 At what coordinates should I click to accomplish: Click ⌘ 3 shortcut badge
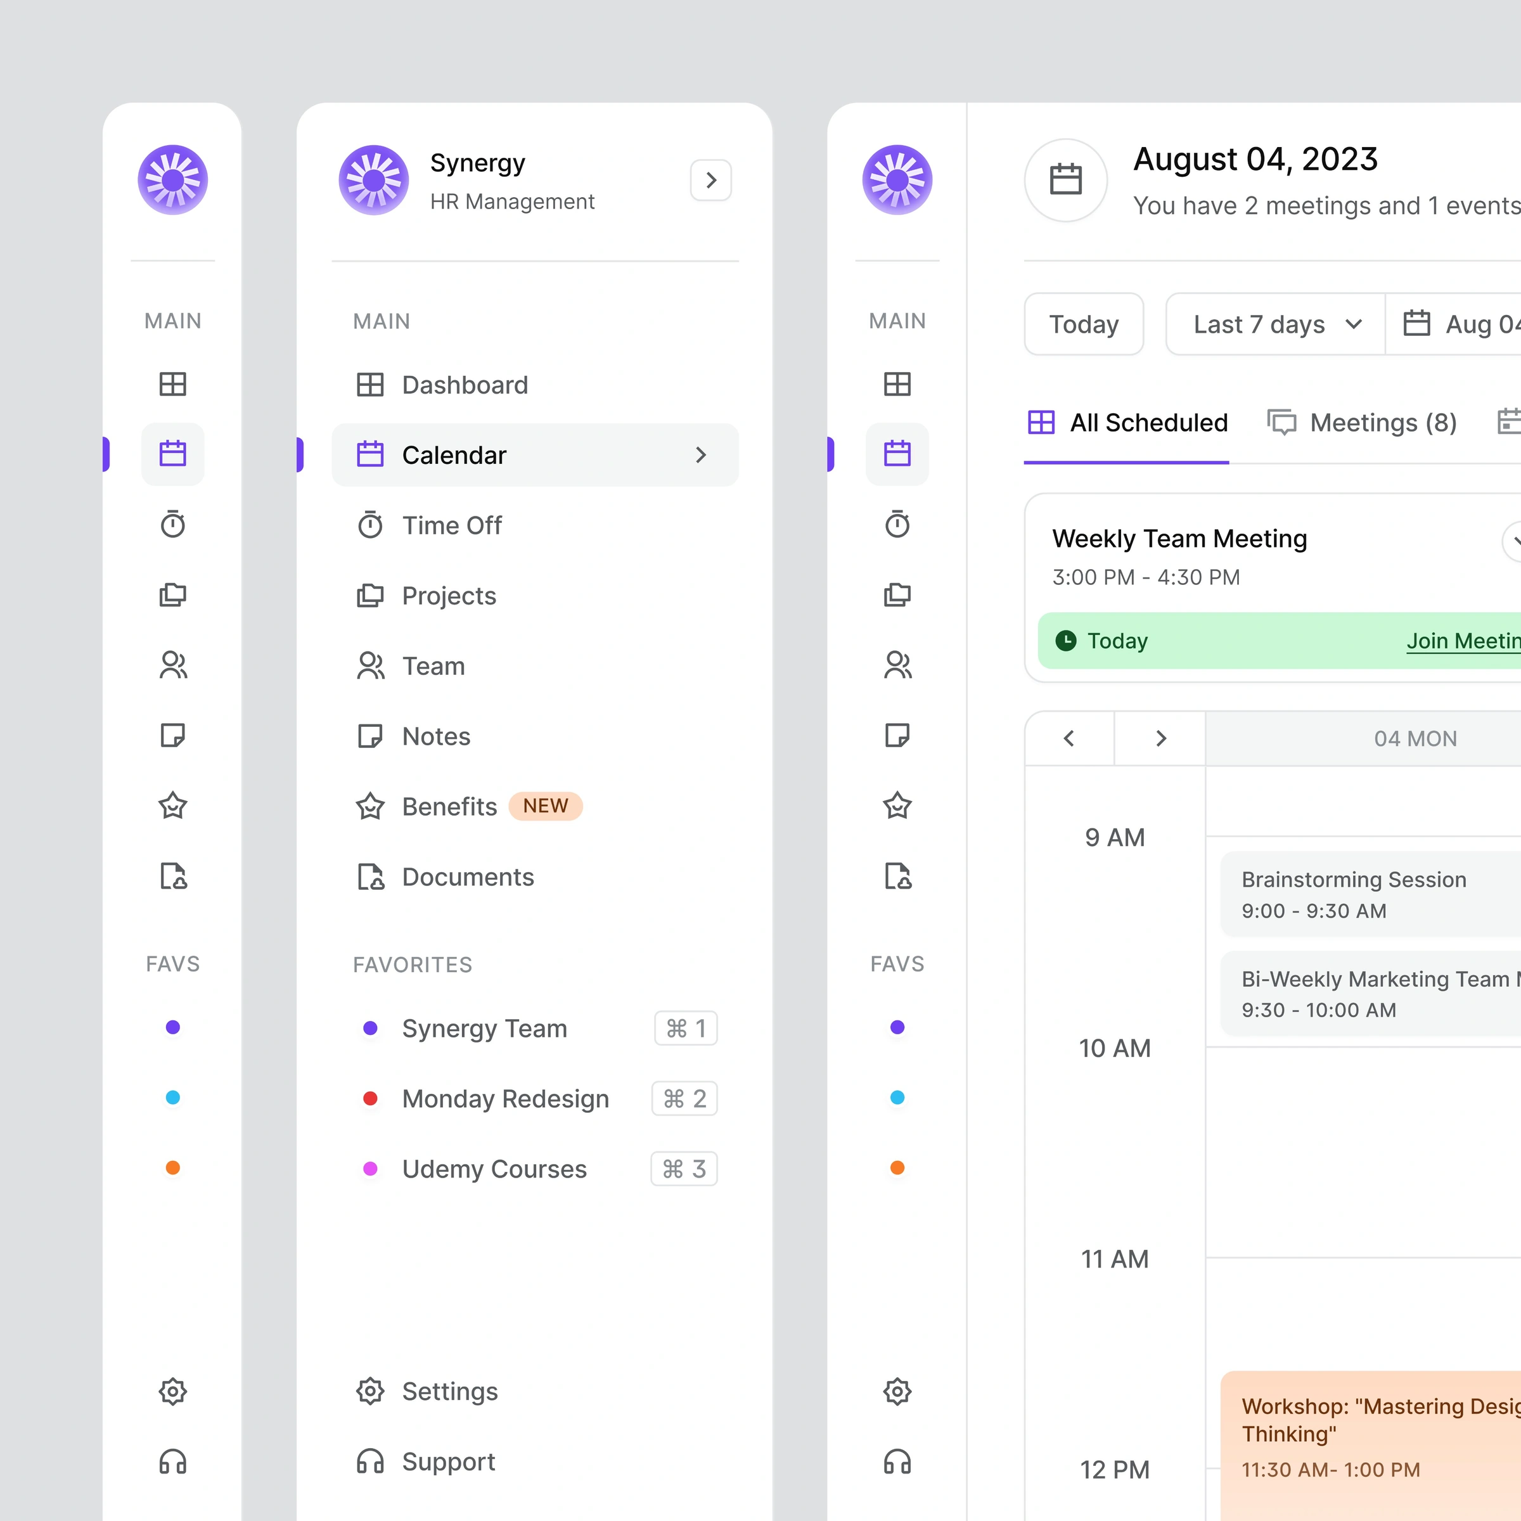tap(683, 1168)
